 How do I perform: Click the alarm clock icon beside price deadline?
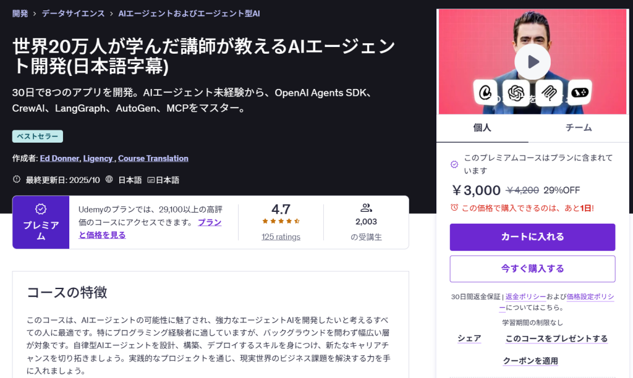pos(454,208)
